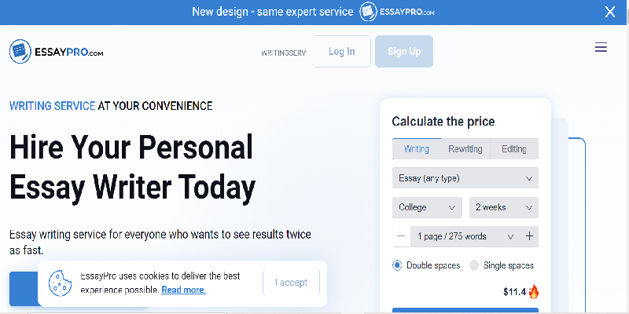Open the hamburger menu icon
The width and height of the screenshot is (629, 314).
[x=601, y=48]
